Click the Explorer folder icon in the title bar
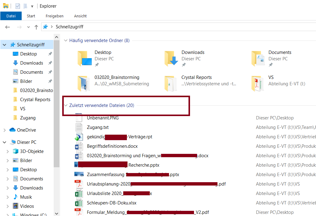Screen dimensions: 316x216 coord(5,6)
